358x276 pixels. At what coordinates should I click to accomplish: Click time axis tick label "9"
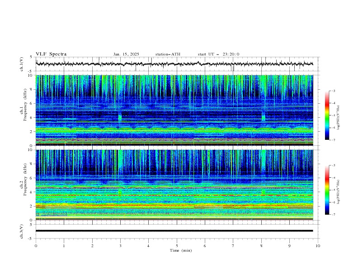[x=289, y=246]
